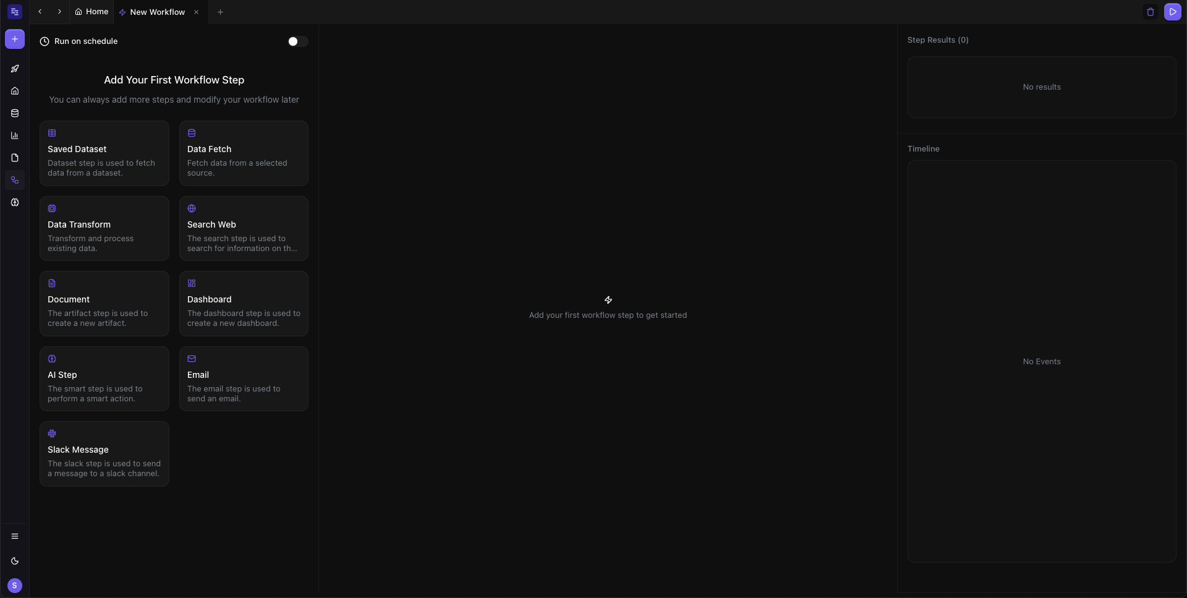Click 'Add your first workflow step to get started'
1187x598 pixels.
(608, 315)
